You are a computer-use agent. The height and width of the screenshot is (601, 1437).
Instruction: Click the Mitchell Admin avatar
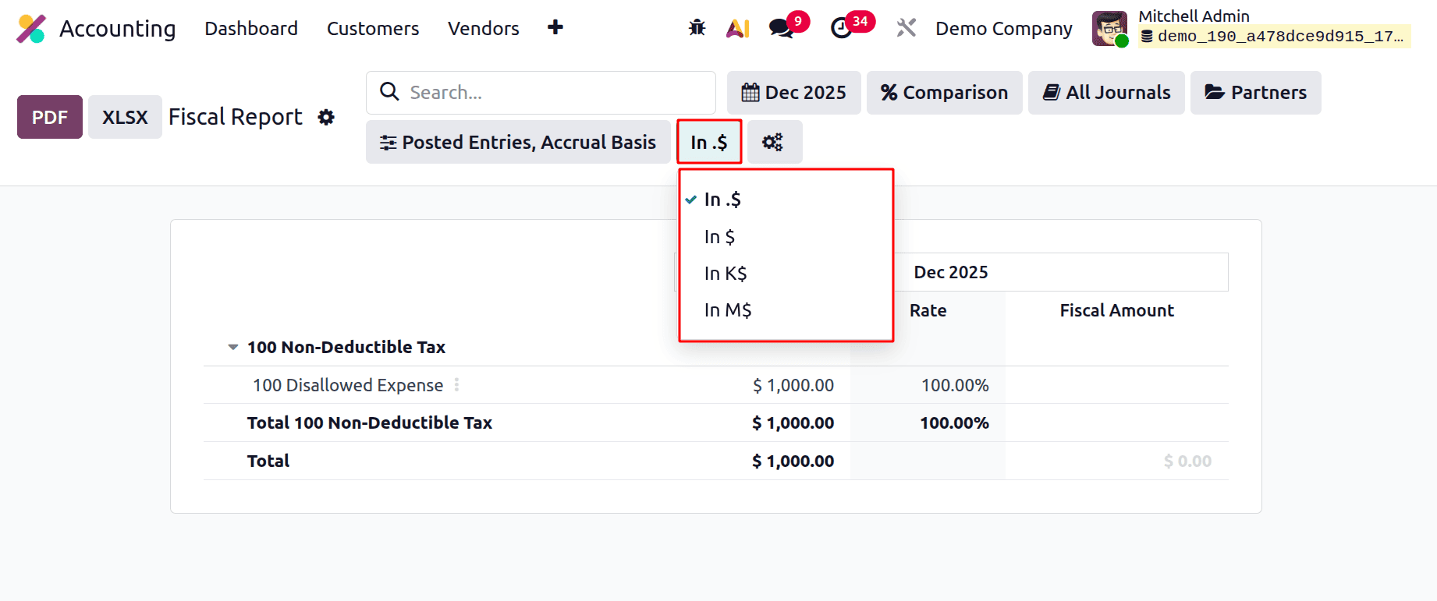(1109, 29)
